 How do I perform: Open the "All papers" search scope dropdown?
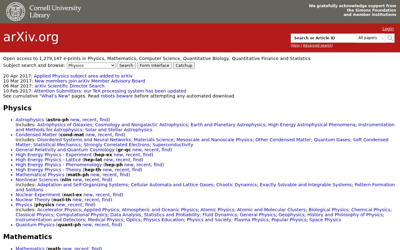pyautogui.click(x=371, y=38)
